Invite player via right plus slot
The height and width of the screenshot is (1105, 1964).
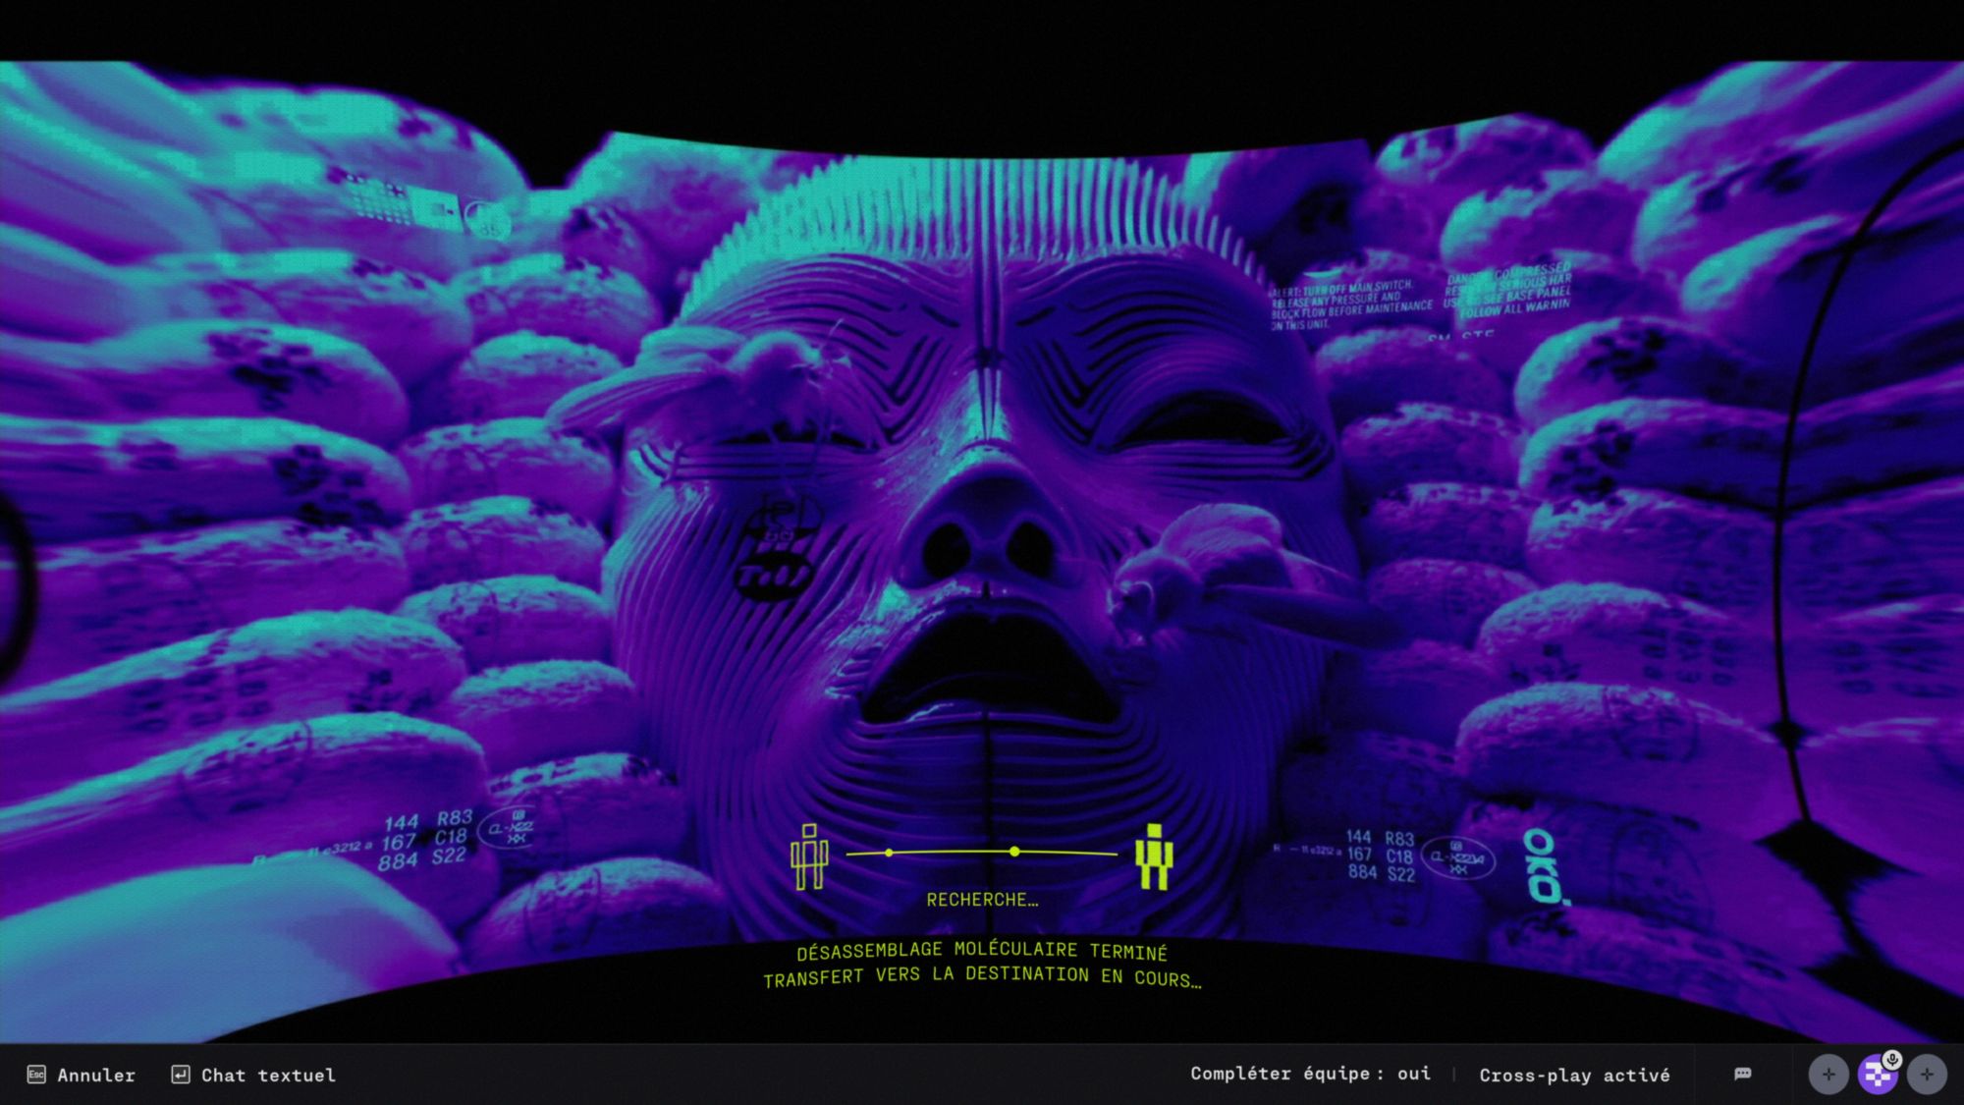click(1927, 1075)
